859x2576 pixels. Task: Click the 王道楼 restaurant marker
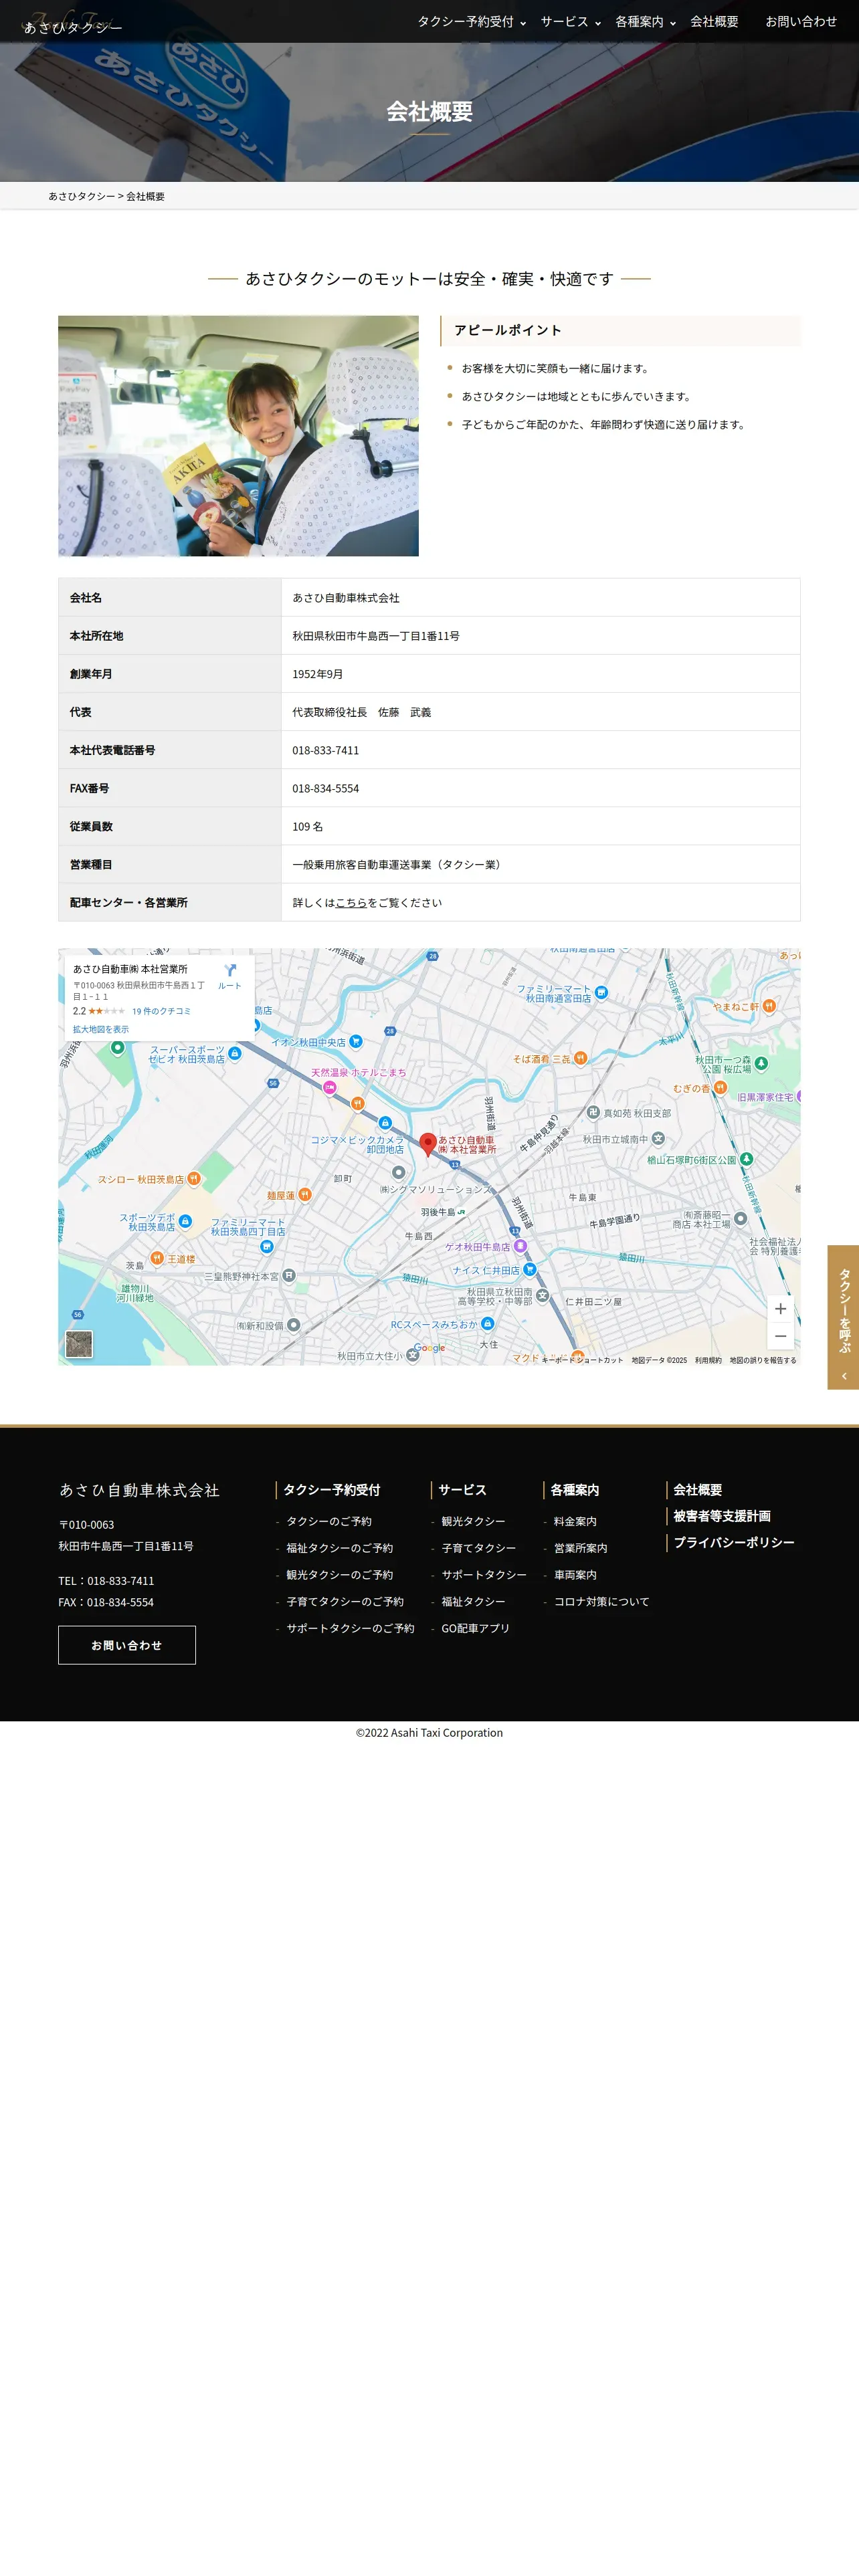(157, 1258)
